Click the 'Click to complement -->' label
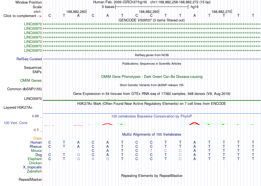261x186 pixels. pos(23,16)
